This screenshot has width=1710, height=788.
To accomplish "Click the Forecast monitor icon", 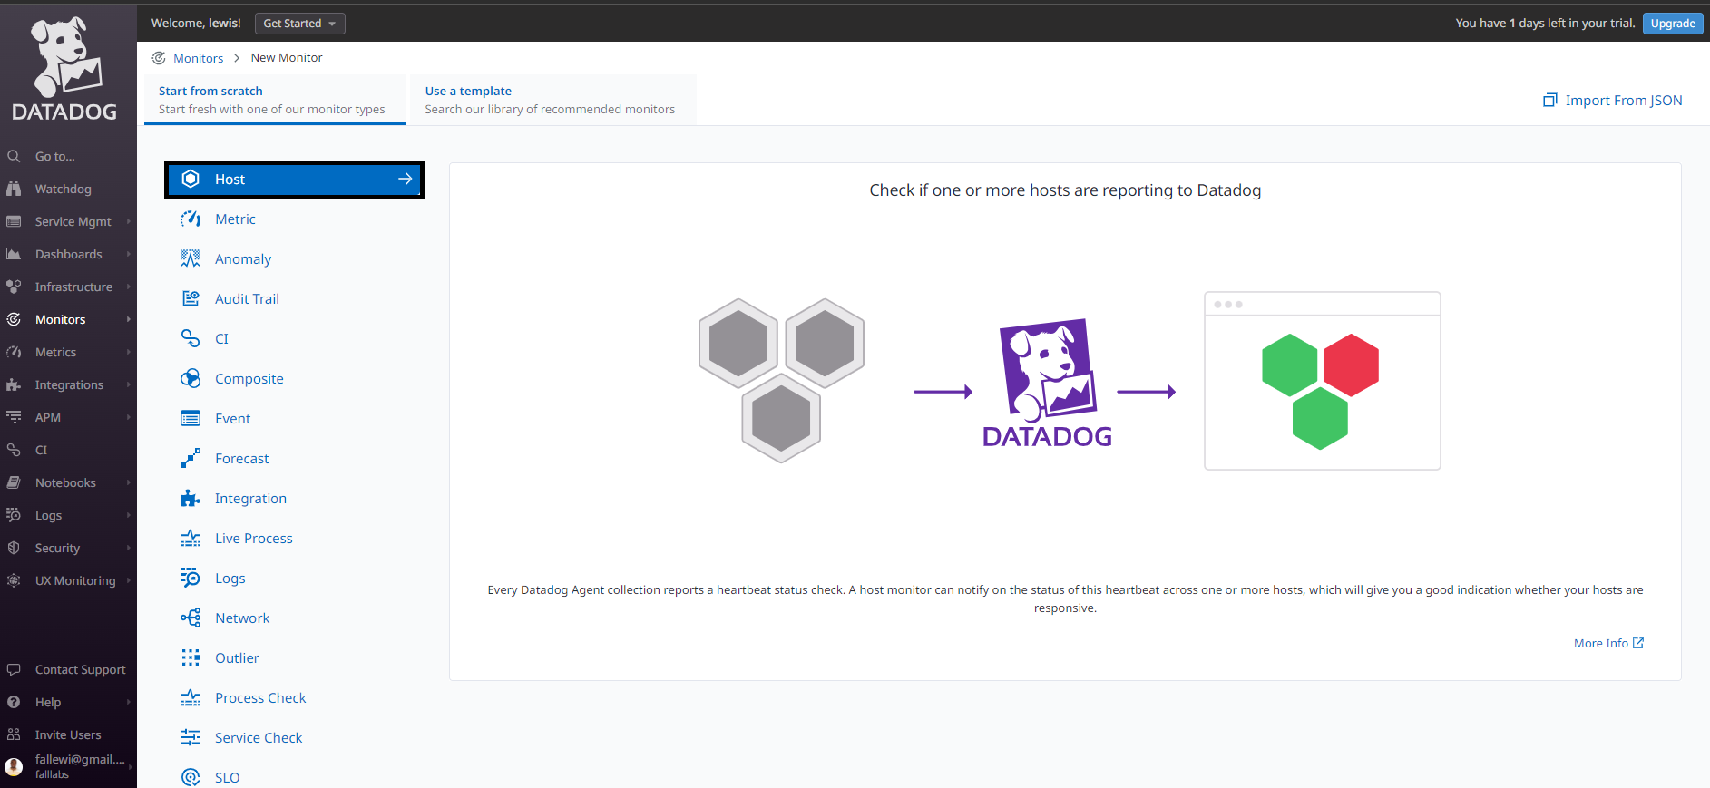I will tap(191, 458).
